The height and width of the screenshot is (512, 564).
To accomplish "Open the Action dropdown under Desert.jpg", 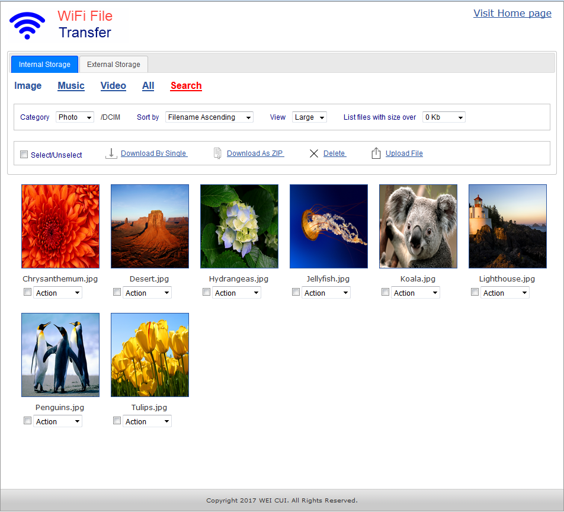I will click(147, 293).
